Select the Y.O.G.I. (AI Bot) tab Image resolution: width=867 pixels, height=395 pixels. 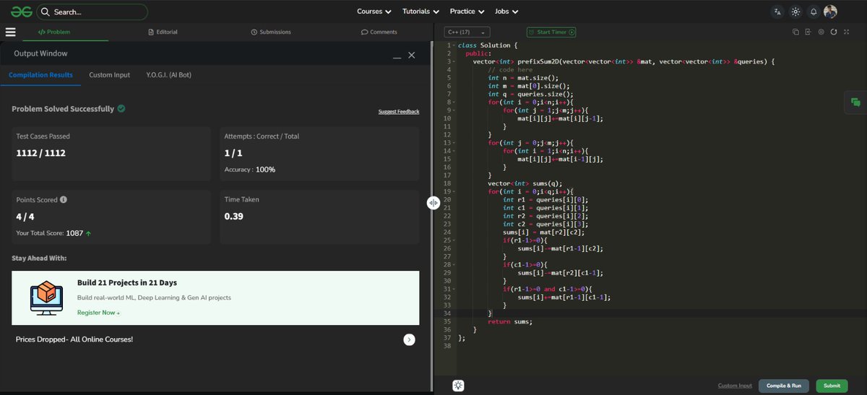click(168, 75)
